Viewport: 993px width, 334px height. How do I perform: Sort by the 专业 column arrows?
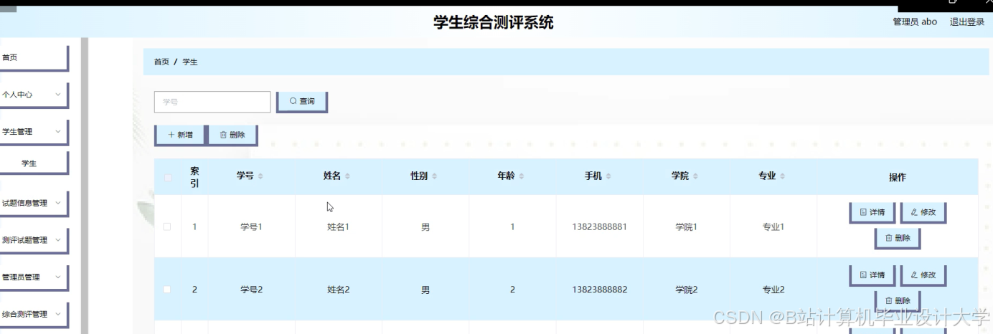783,176
